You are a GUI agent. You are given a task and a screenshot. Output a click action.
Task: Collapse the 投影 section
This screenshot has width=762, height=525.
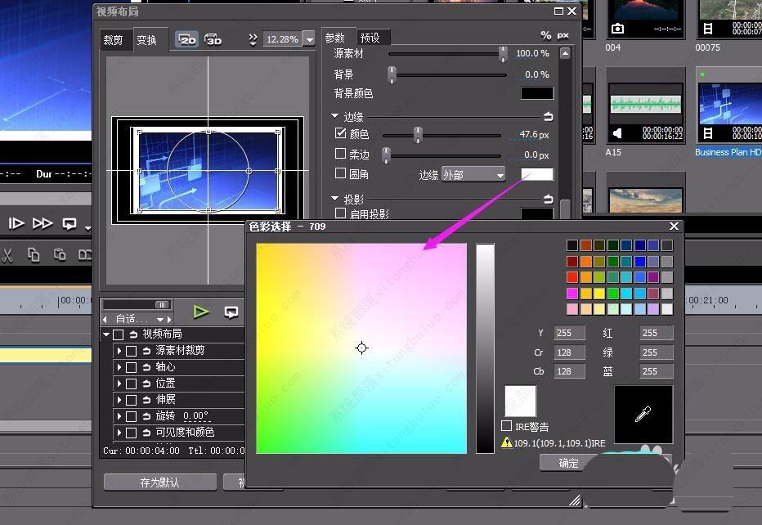(x=334, y=199)
